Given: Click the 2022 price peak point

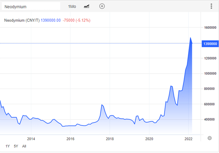Looking at the screenshot, I should pos(190,38).
